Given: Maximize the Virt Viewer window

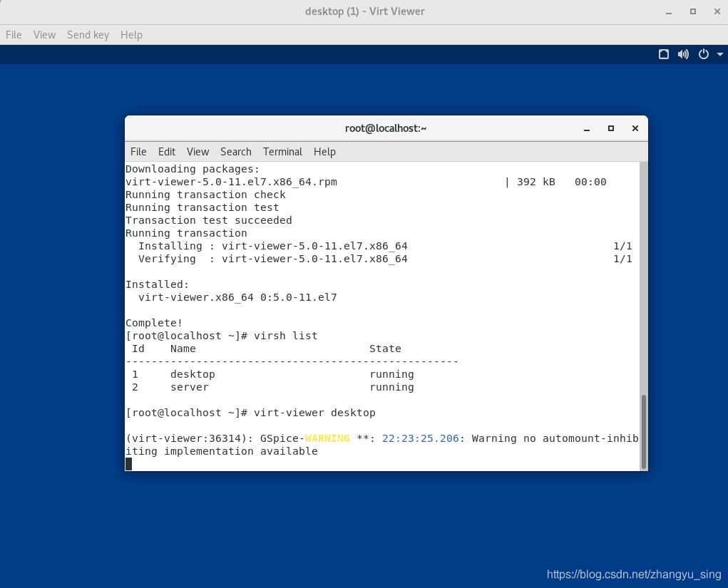Looking at the screenshot, I should pos(693,11).
